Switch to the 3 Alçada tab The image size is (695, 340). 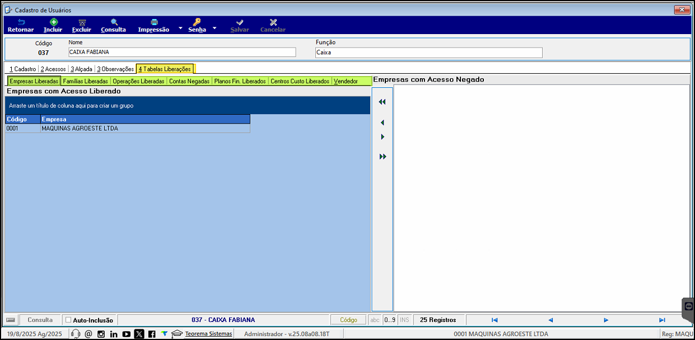[x=81, y=69]
